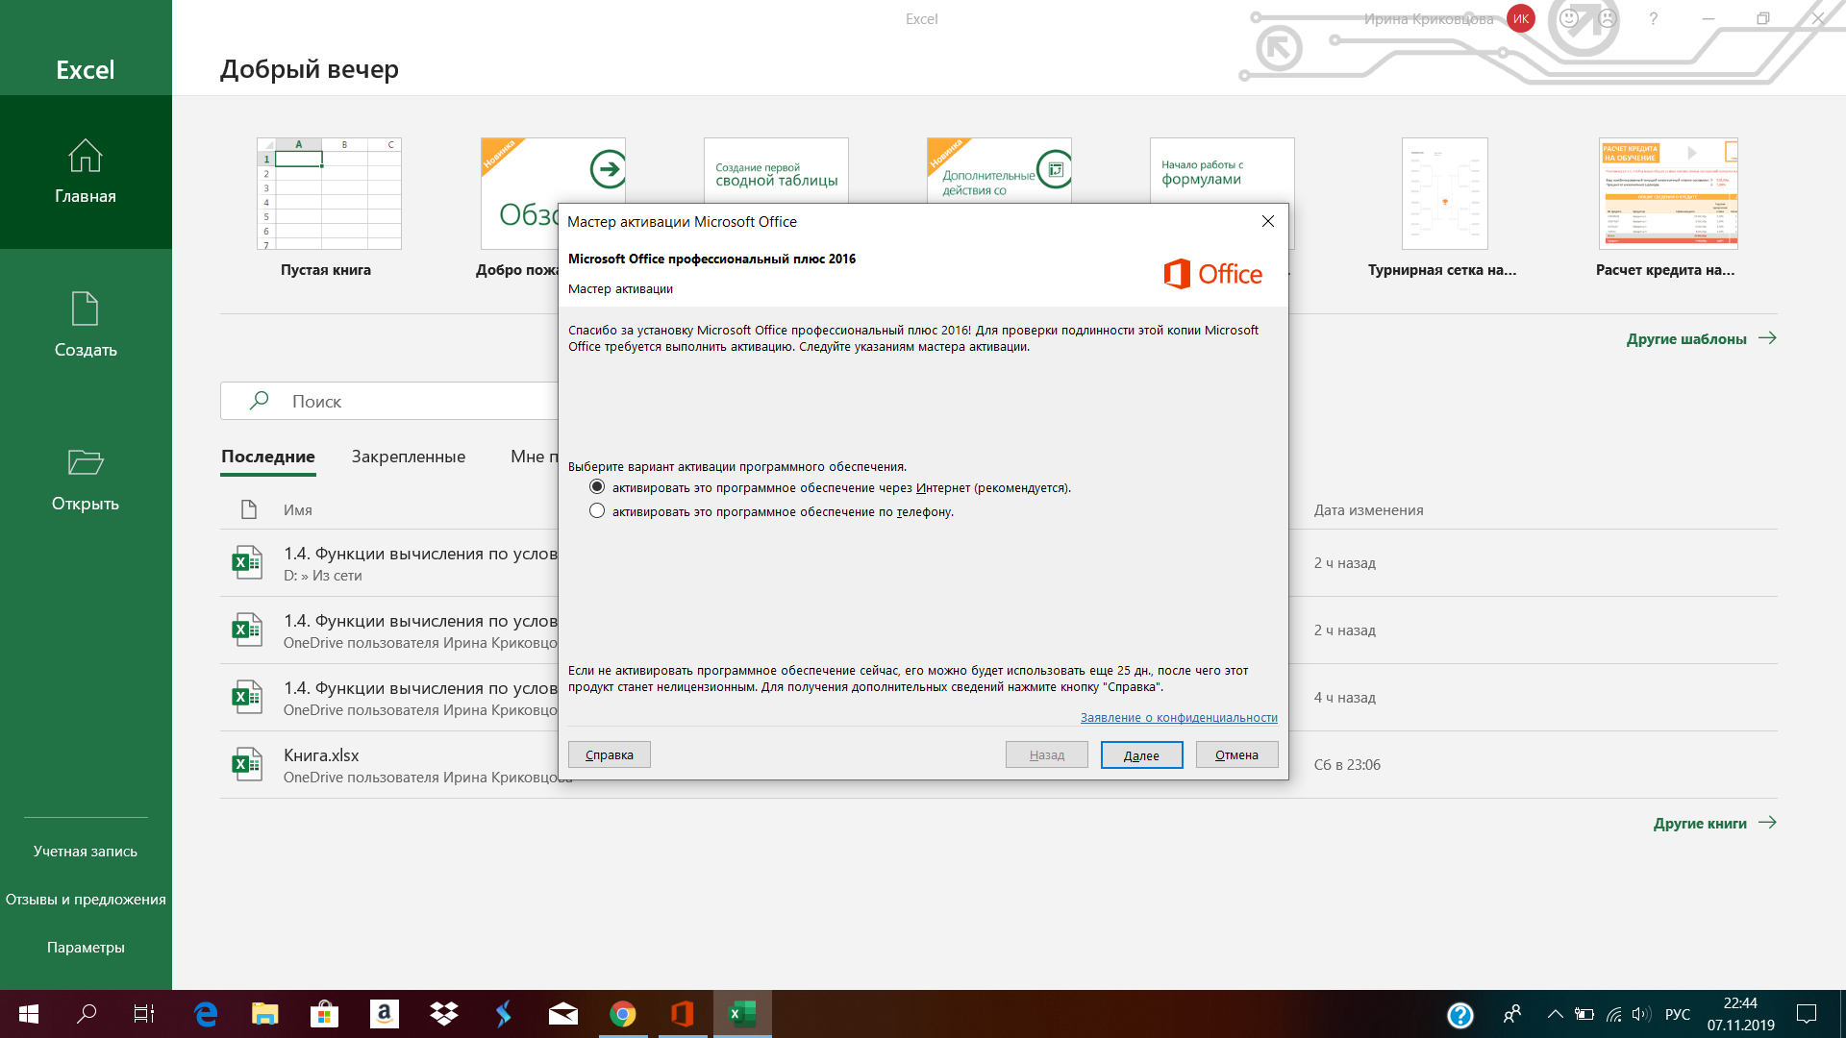Open Google Chrome from the taskbar
This screenshot has height=1038, width=1846.
pos(623,1014)
